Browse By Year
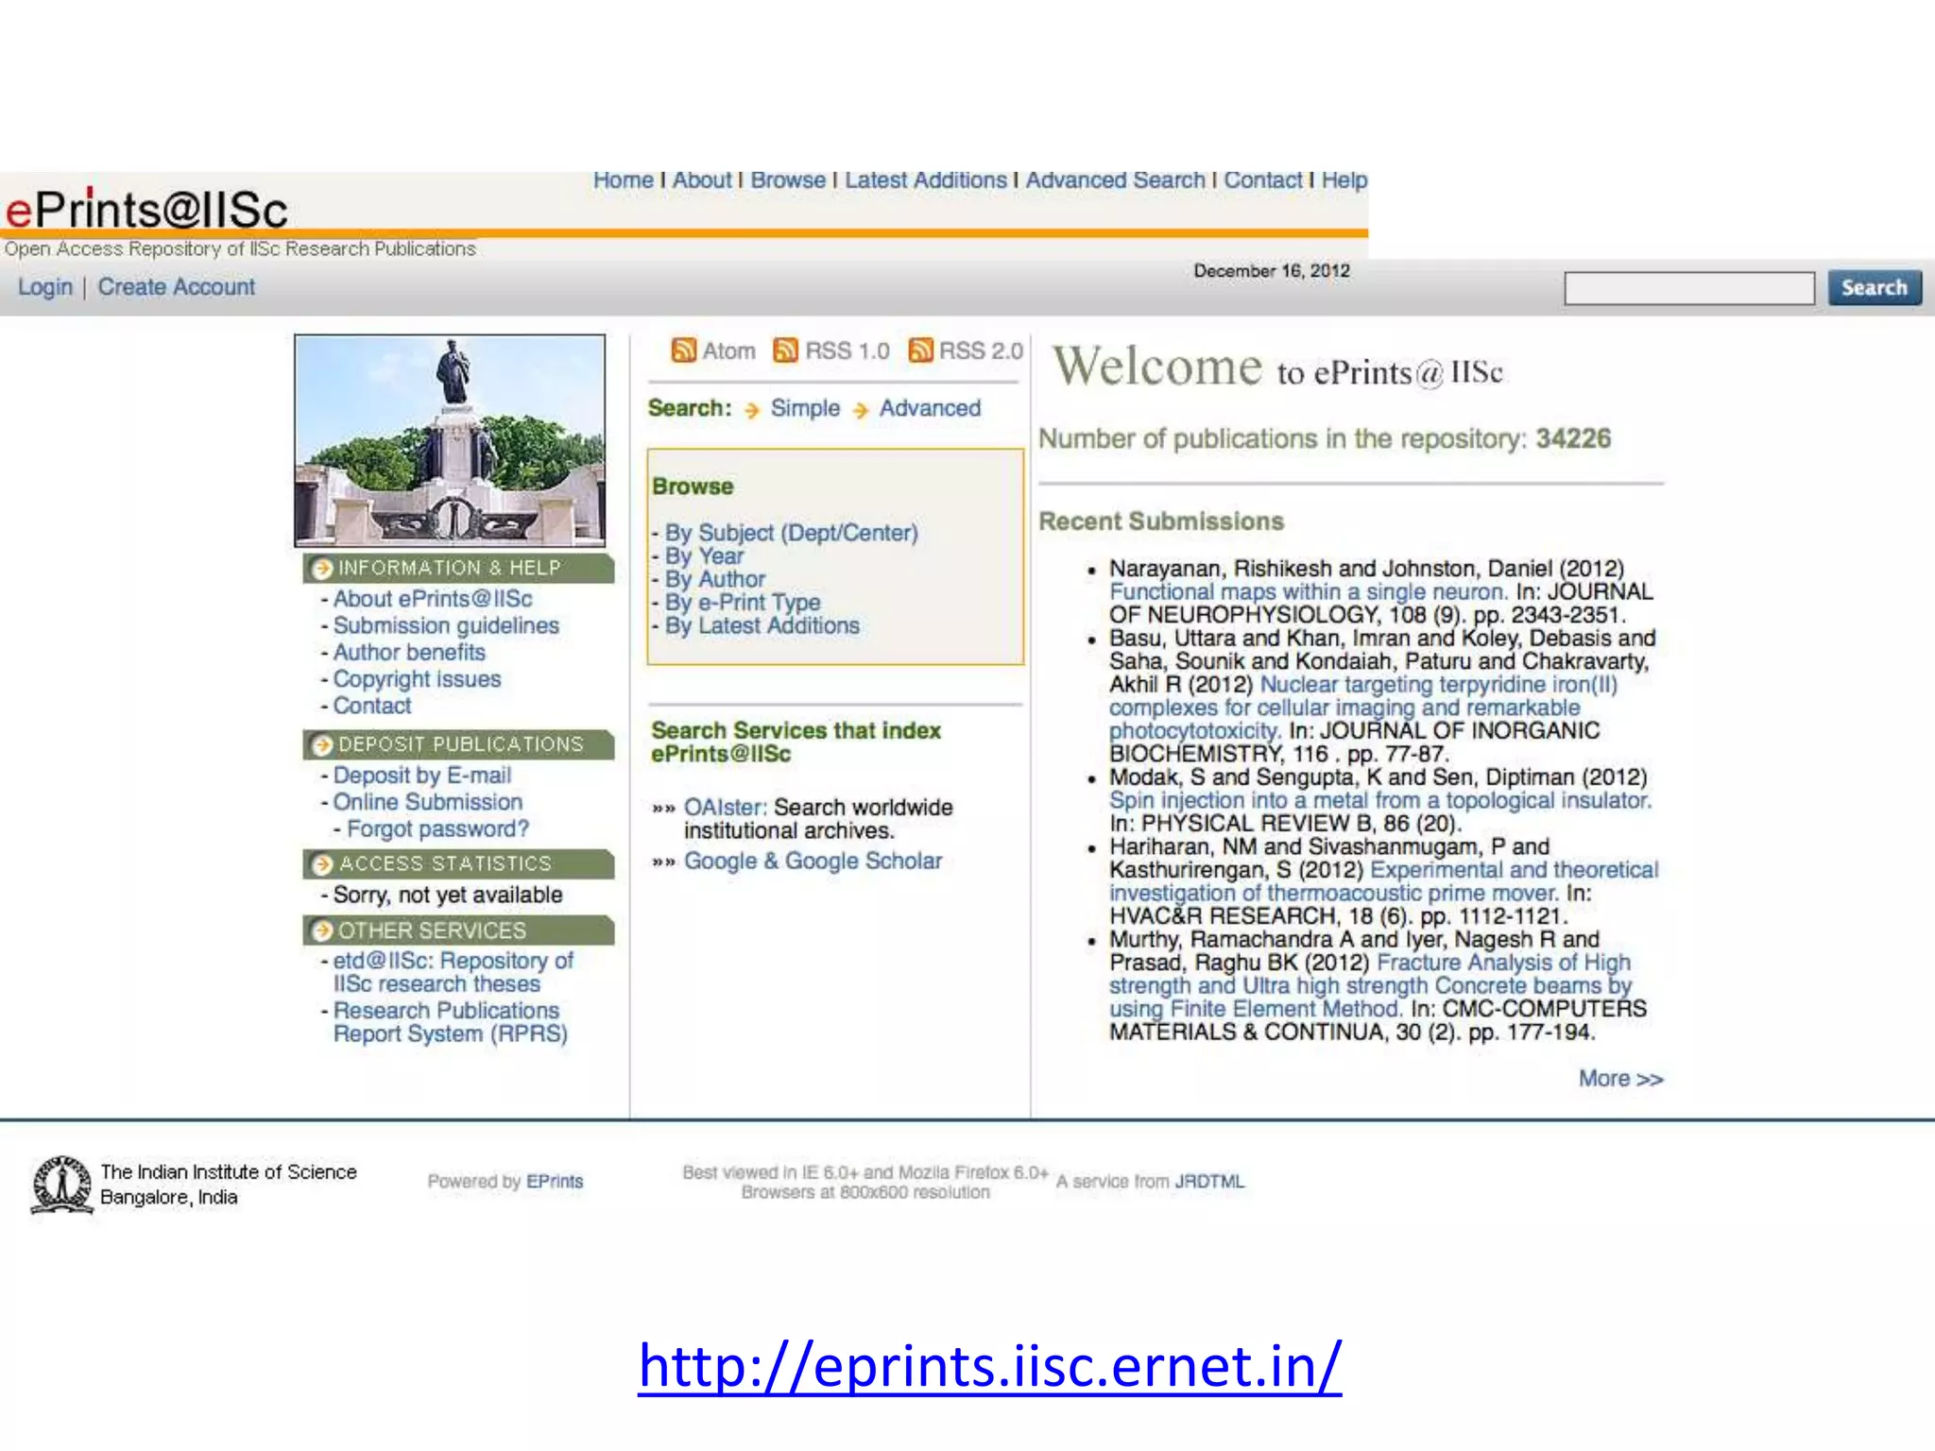The image size is (1935, 1451). (704, 556)
